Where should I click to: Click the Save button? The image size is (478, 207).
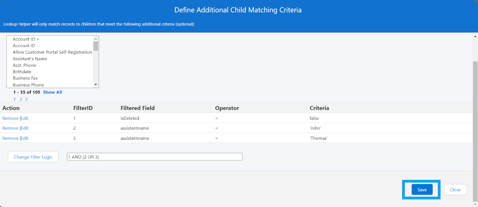tap(422, 190)
